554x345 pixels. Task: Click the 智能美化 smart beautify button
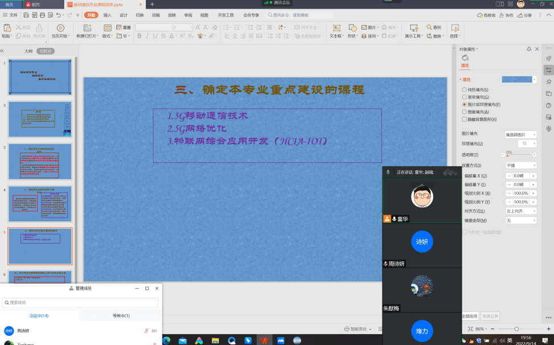pos(357,328)
